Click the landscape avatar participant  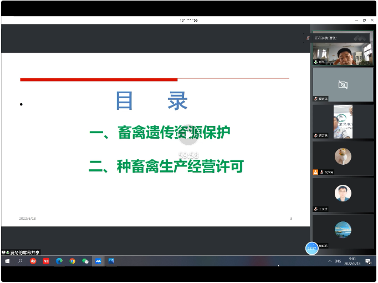point(343,229)
